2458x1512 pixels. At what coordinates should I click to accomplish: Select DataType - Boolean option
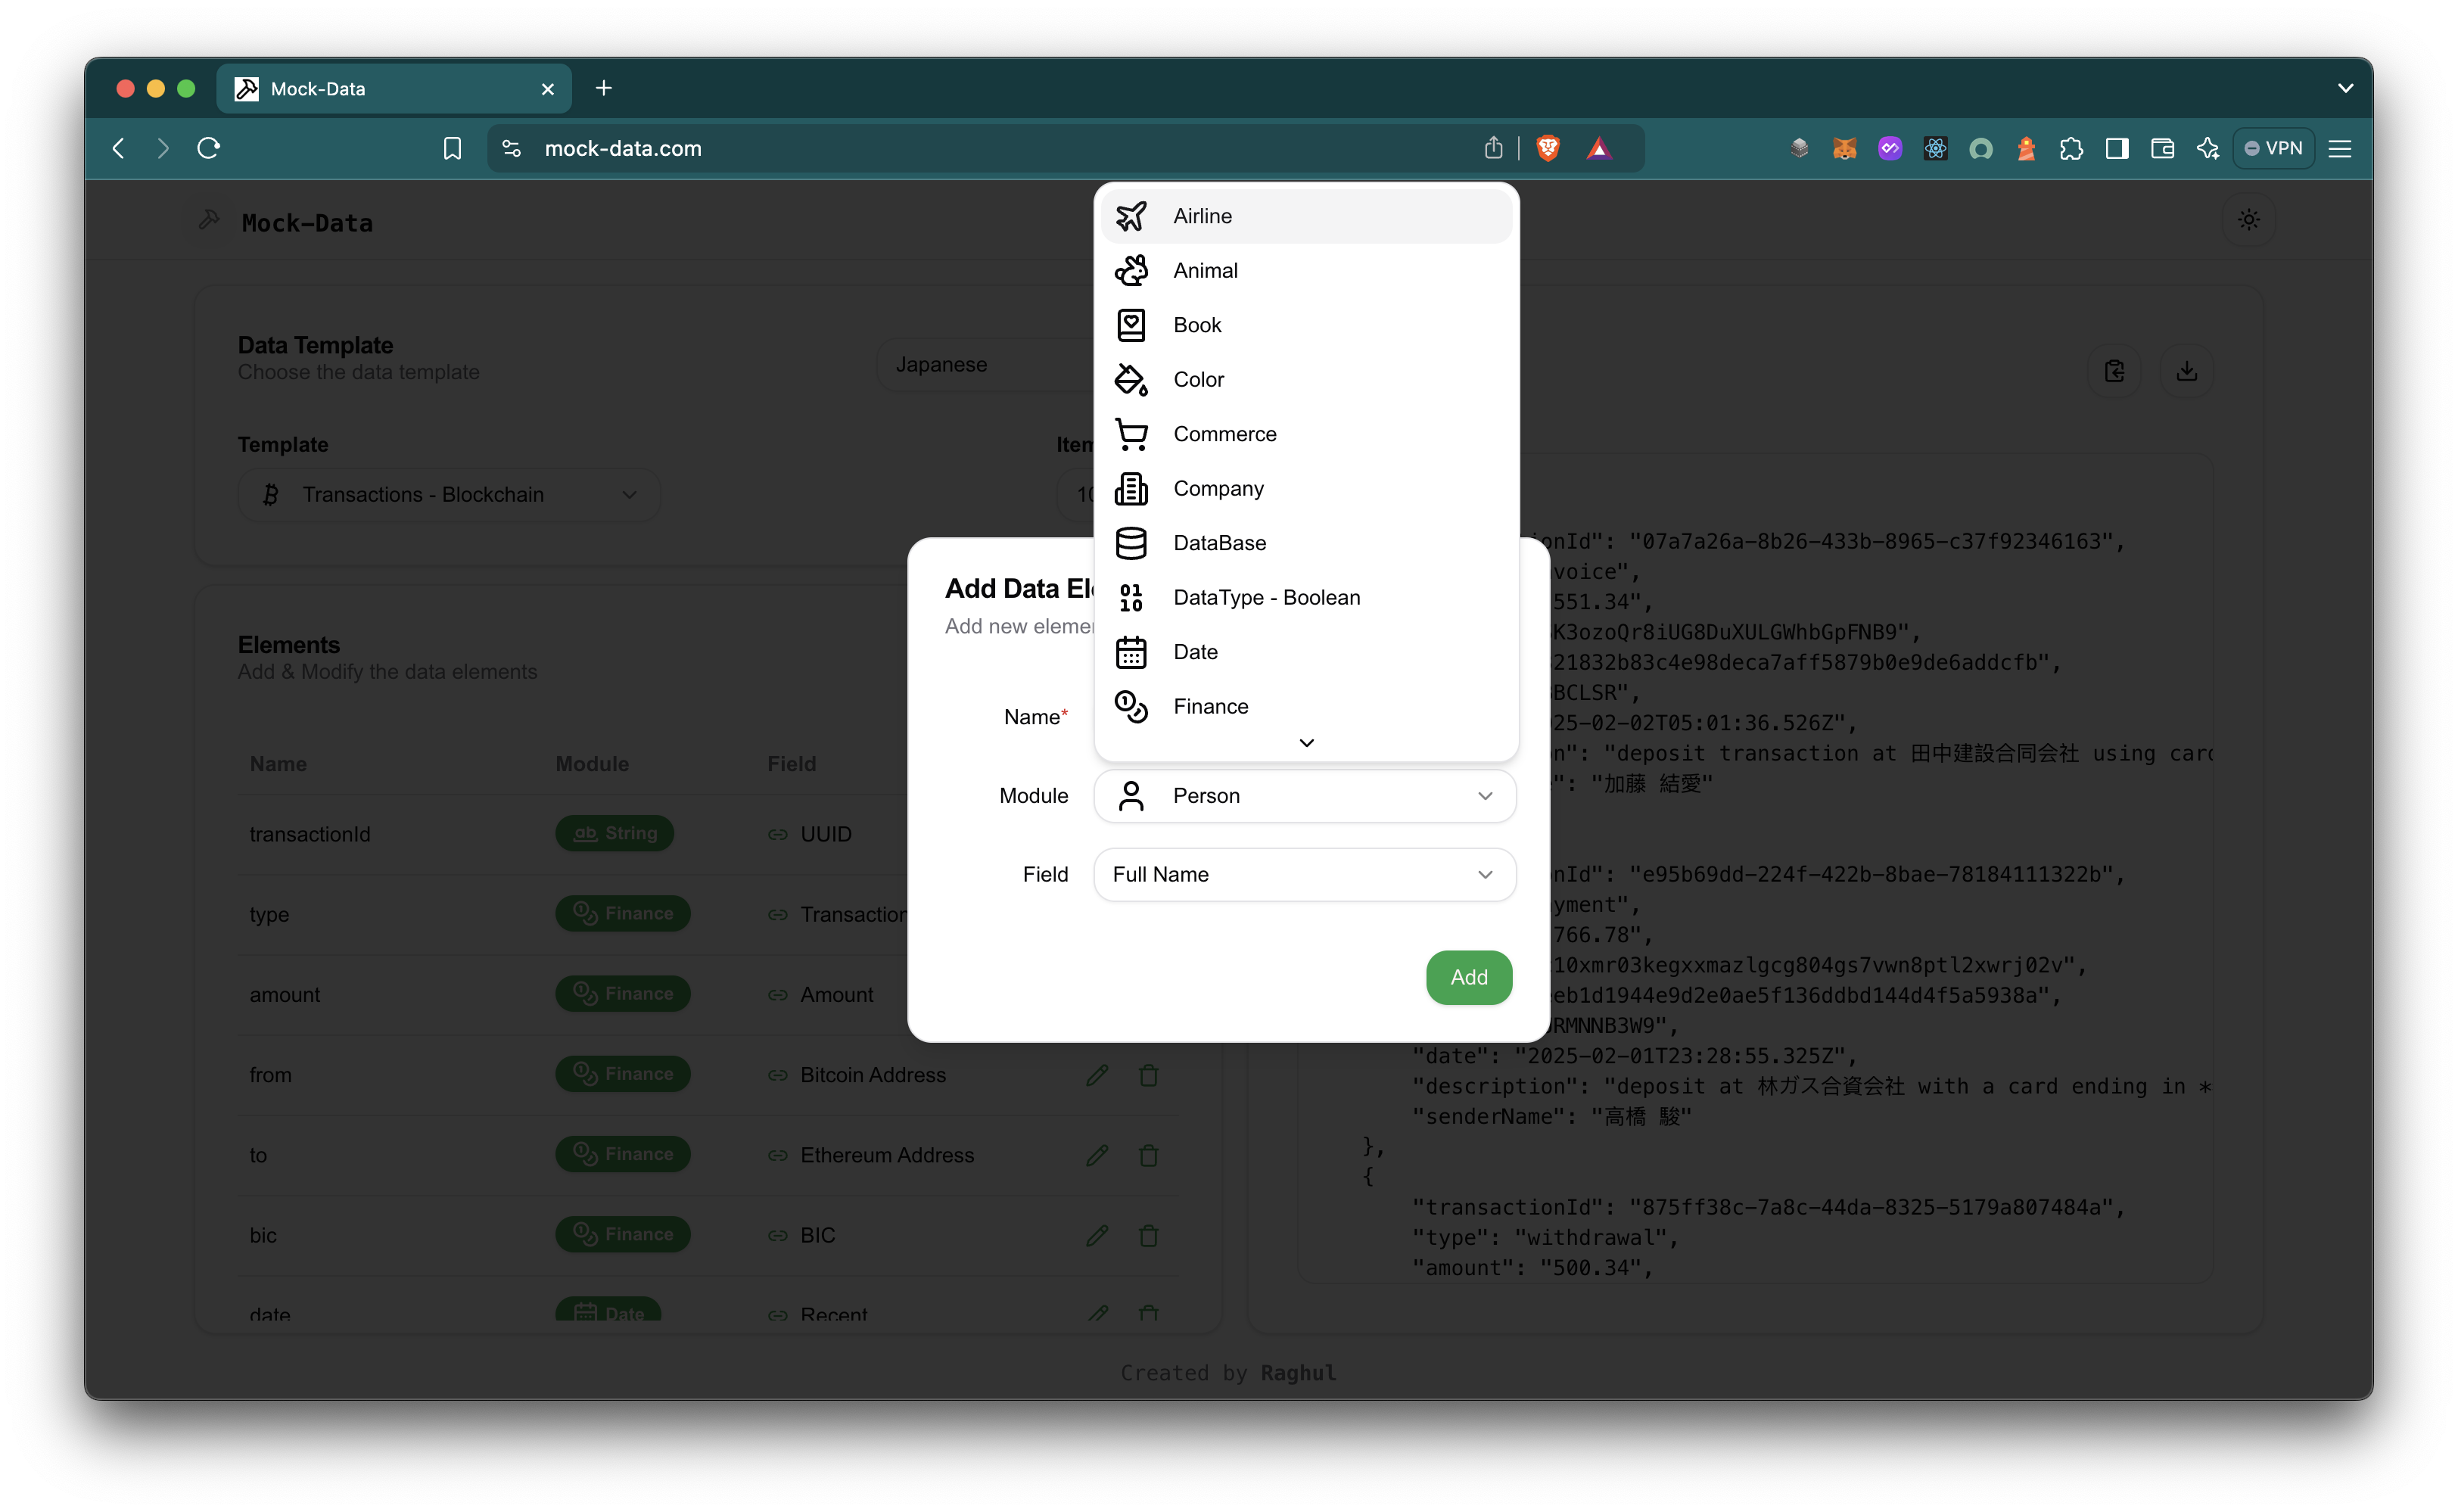(1306, 598)
